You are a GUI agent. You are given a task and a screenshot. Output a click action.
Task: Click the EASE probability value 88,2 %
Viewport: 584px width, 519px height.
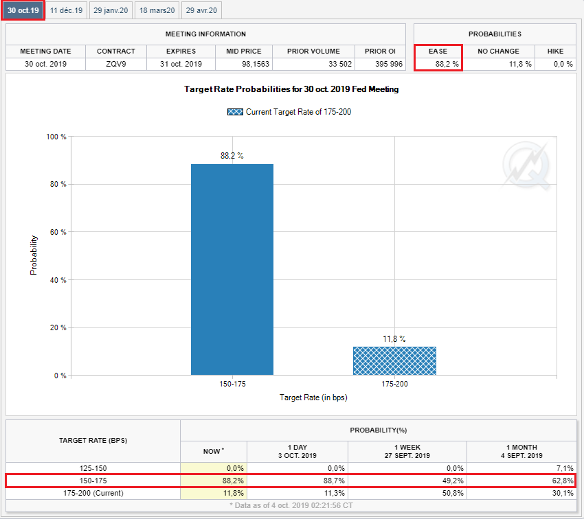click(438, 64)
